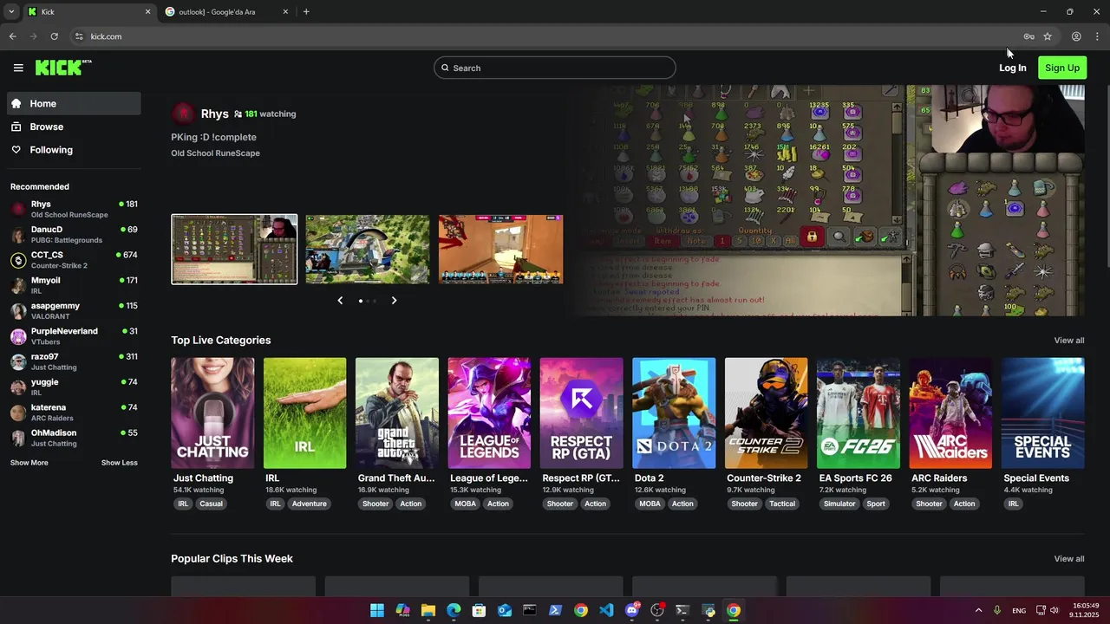Screen dimensions: 1110x624
Task: Open the EA Sports FC 26 card
Action: [859, 413]
